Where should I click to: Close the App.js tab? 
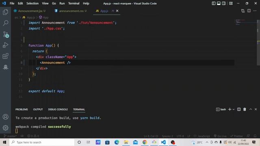[117, 11]
